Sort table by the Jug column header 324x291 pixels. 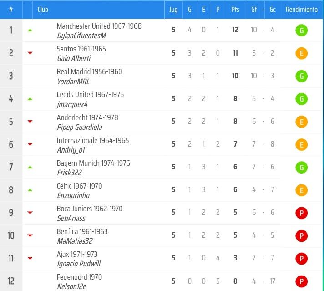pos(173,10)
